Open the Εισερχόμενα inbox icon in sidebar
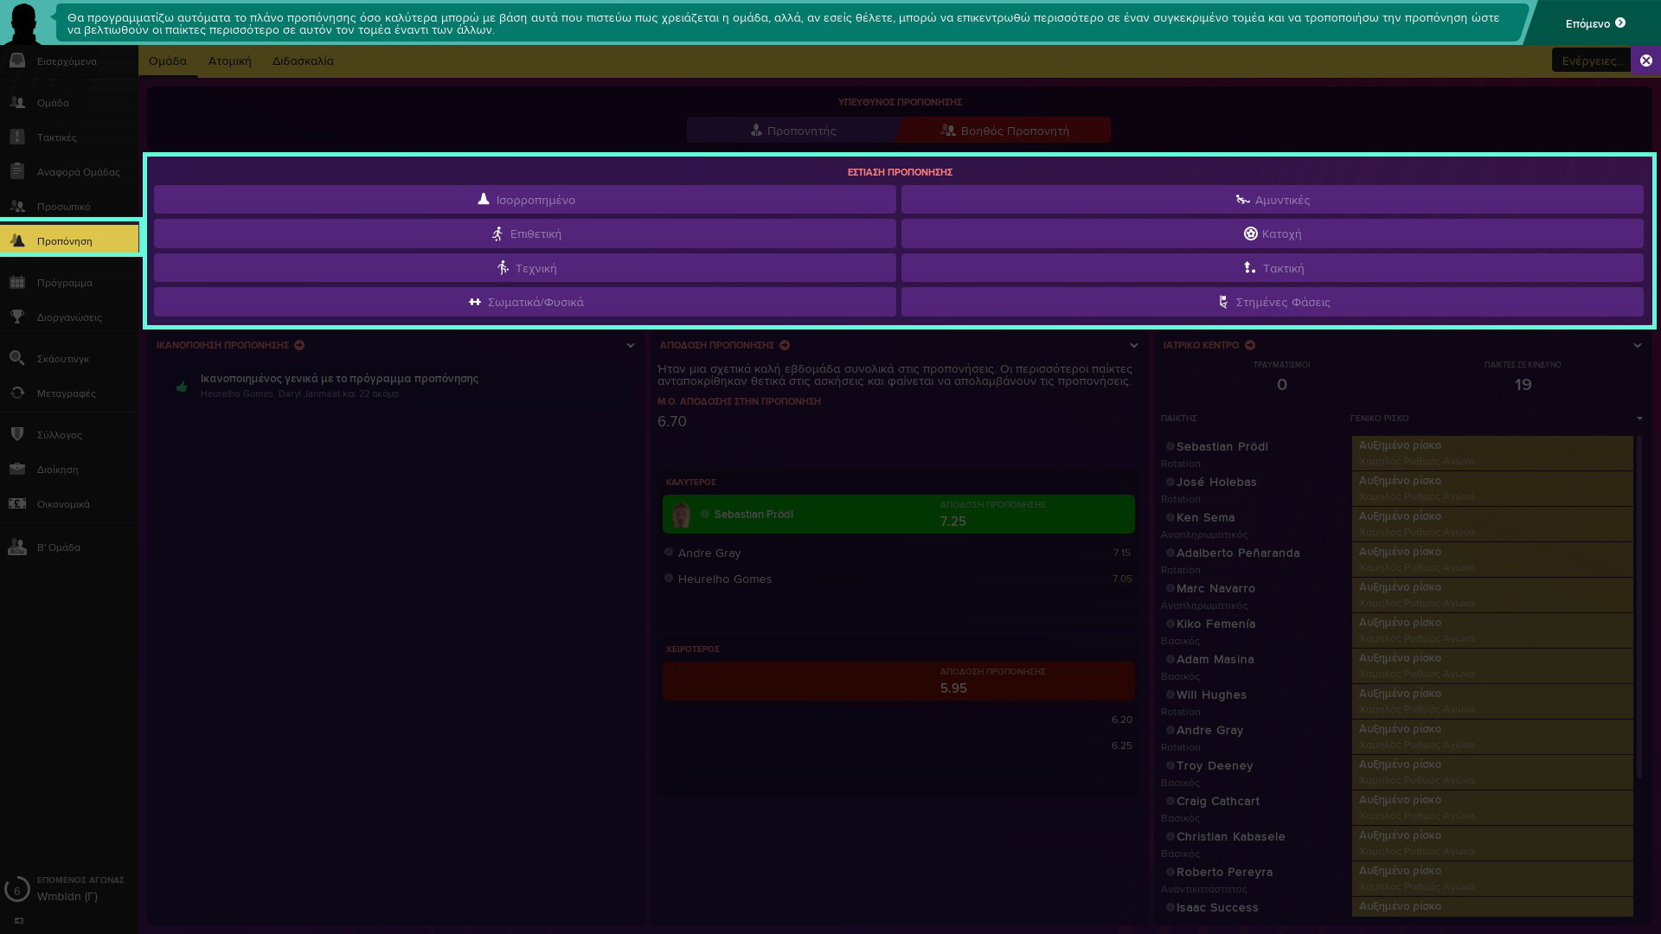1661x934 pixels. coord(17,61)
